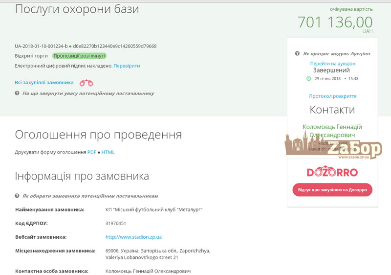Click ЄДРПОУ code '31970451'
The image size is (391, 275).
[x=116, y=223]
